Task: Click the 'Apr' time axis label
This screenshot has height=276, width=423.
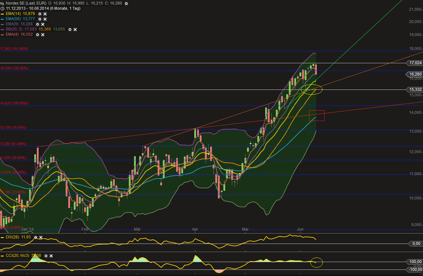Action: click(x=195, y=229)
